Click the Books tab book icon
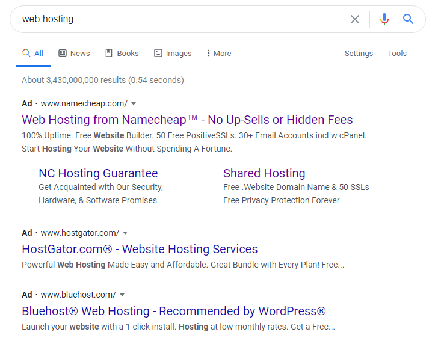The width and height of the screenshot is (438, 347). point(109,53)
